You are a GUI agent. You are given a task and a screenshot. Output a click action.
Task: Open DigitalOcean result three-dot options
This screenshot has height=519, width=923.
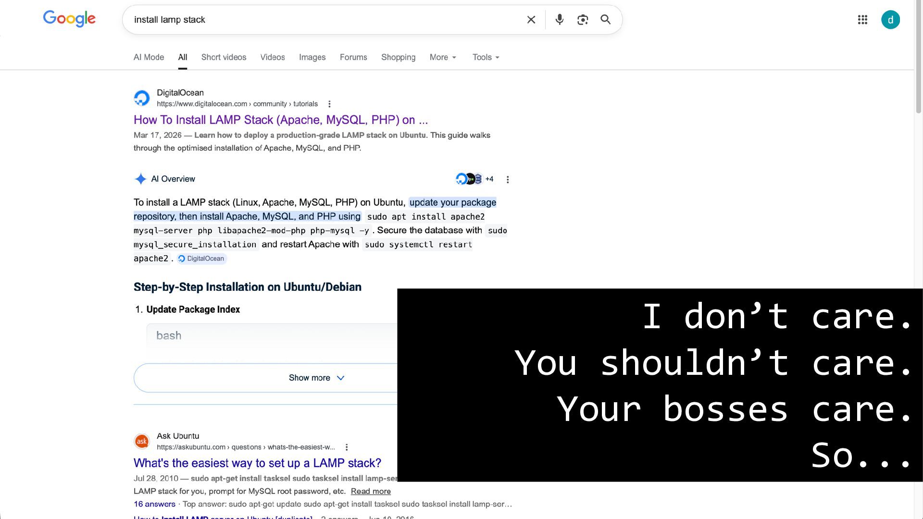click(329, 104)
